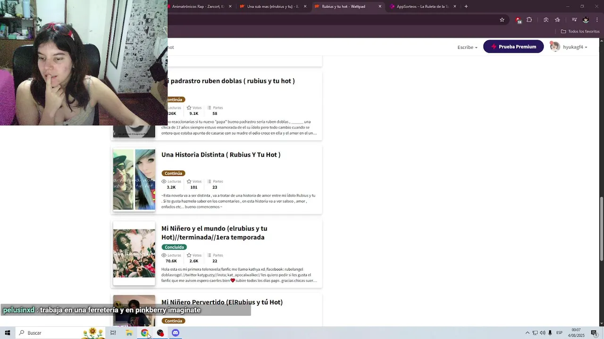Click the taskbar Buscar search box
Screen dimensions: 604x339
61,333
